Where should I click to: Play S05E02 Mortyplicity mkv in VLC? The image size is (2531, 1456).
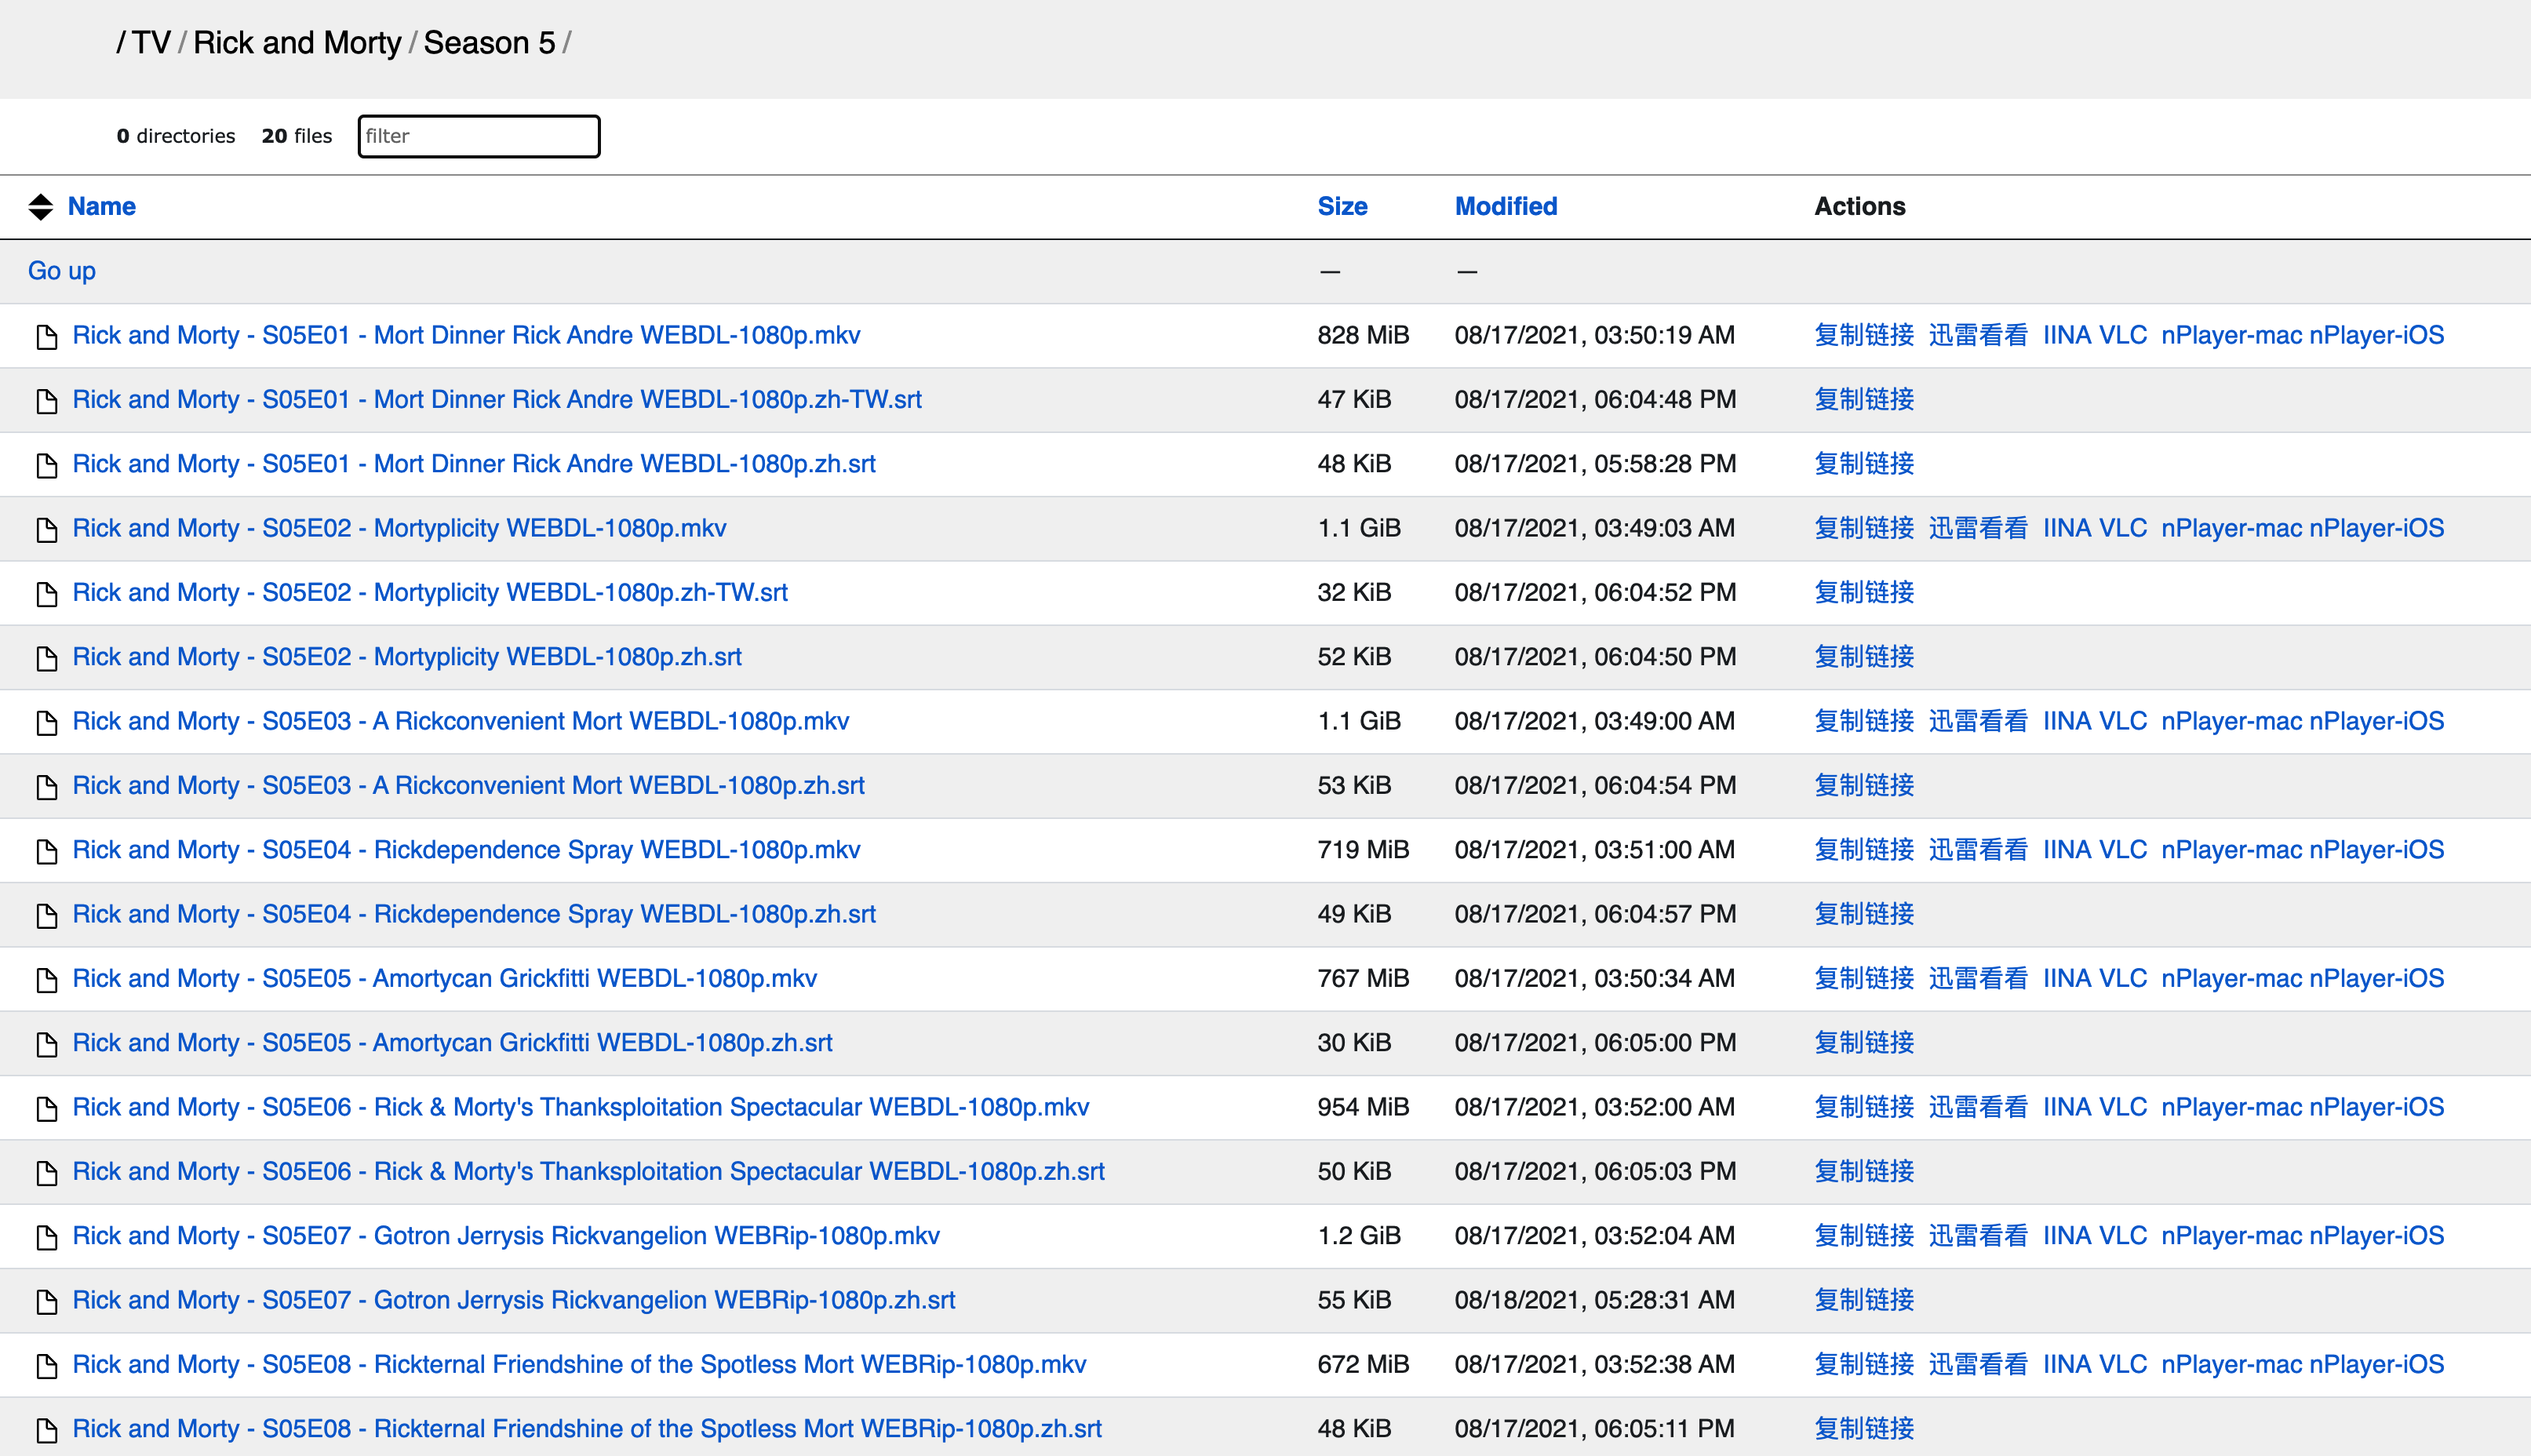pyautogui.click(x=2122, y=528)
